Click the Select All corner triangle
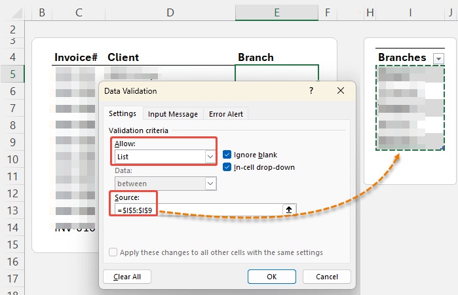This screenshot has height=295, width=458. click(16, 13)
